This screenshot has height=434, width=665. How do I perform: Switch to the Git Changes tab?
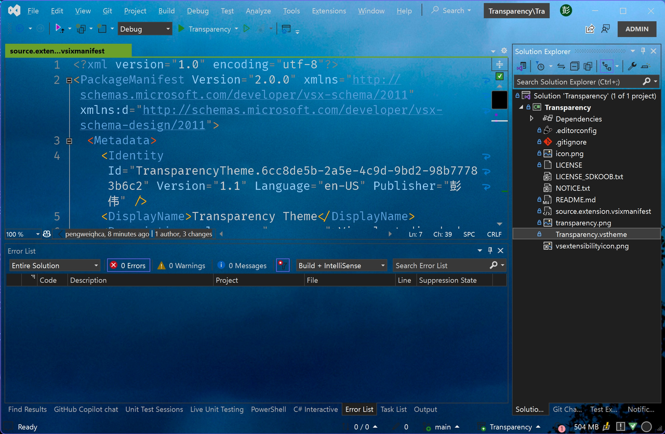click(x=567, y=409)
